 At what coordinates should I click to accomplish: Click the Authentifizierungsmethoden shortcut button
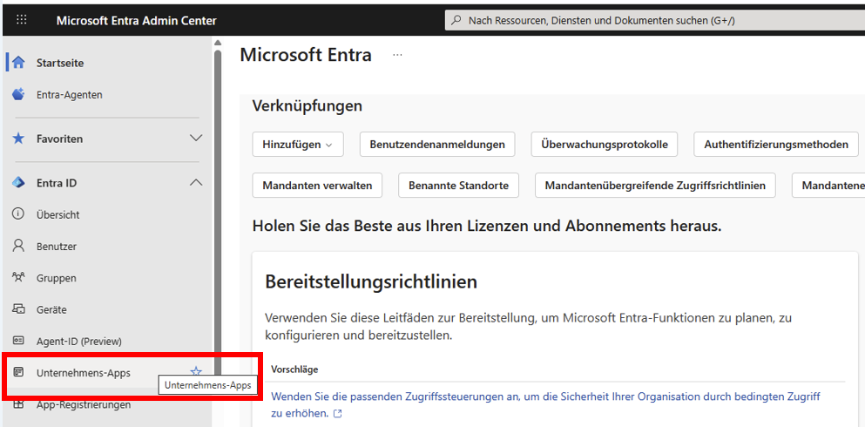pyautogui.click(x=776, y=145)
